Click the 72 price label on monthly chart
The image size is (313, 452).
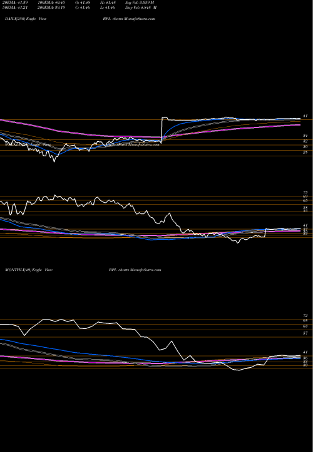tap(305, 316)
